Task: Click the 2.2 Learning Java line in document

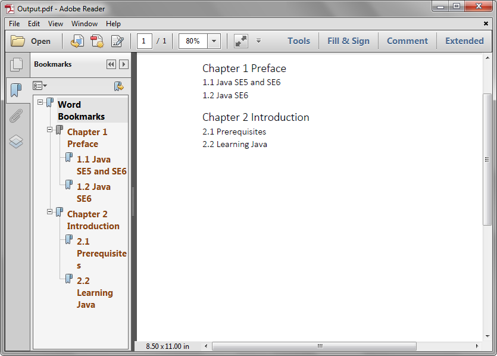Action: 235,144
